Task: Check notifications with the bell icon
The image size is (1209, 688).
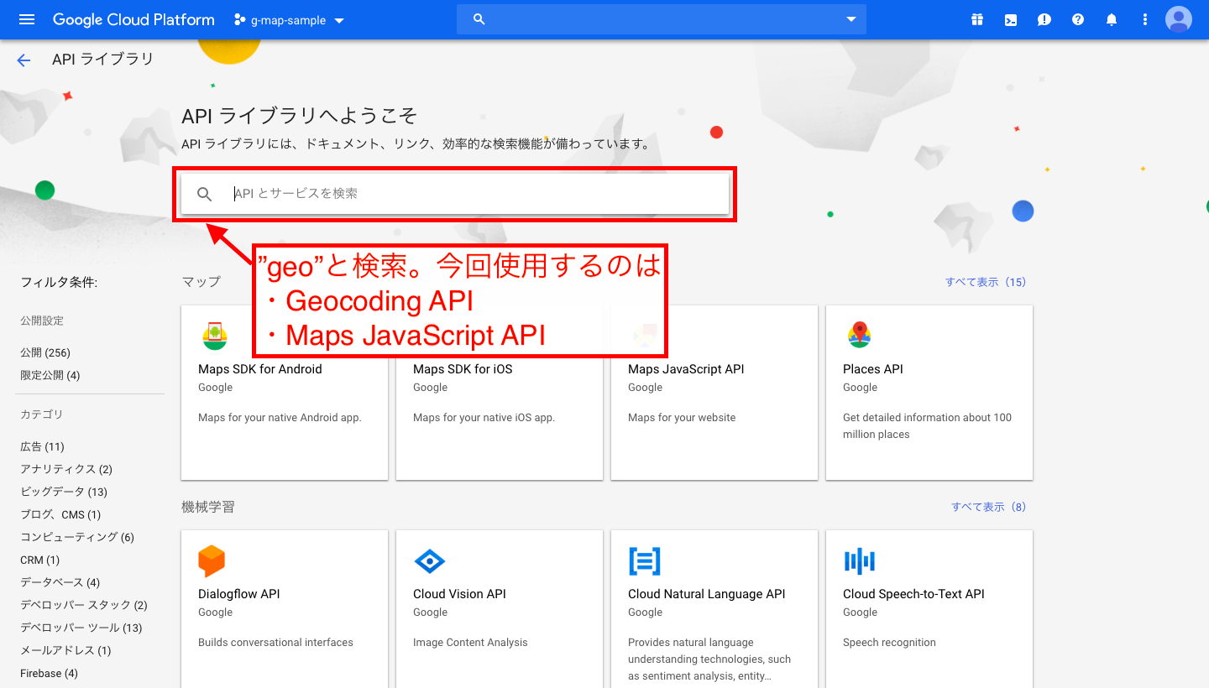Action: click(x=1112, y=18)
